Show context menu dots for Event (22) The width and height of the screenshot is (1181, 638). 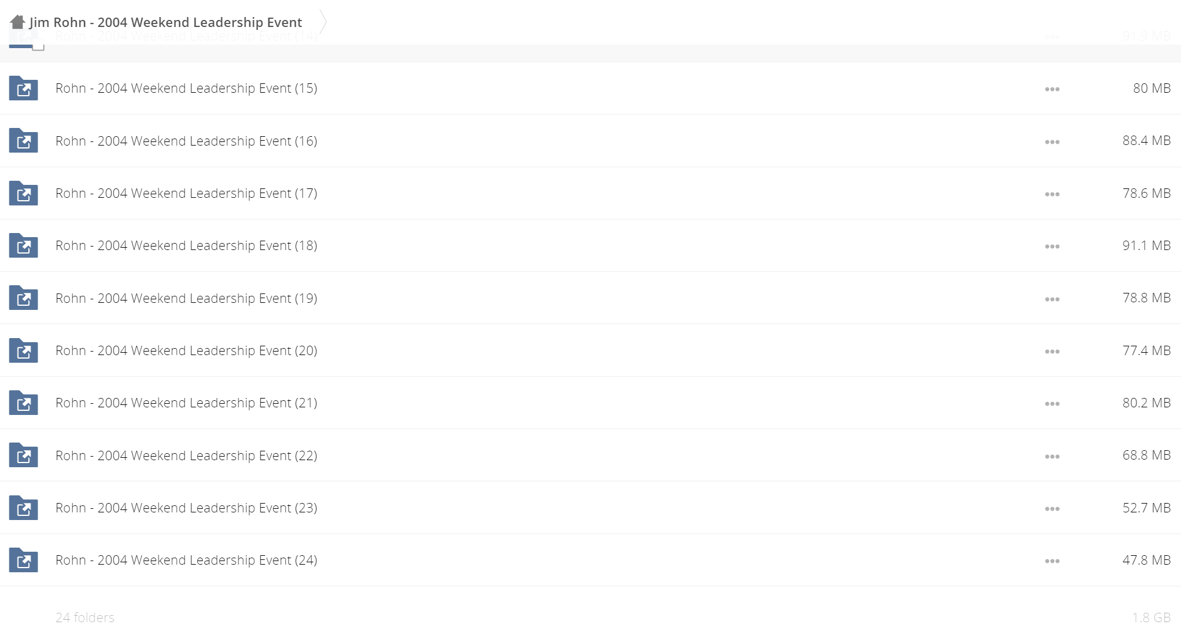1052,457
